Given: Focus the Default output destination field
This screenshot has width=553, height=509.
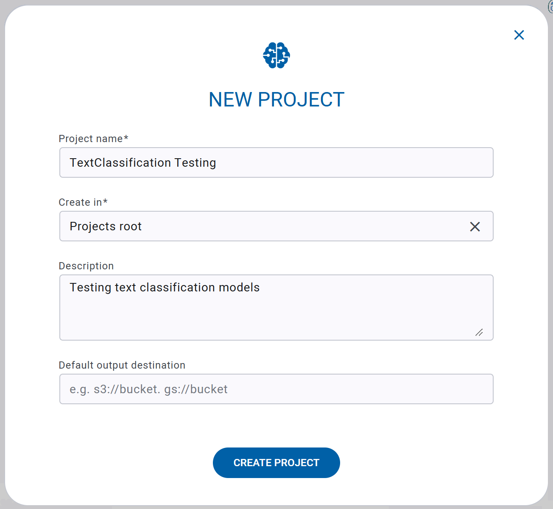Looking at the screenshot, I should [x=276, y=389].
